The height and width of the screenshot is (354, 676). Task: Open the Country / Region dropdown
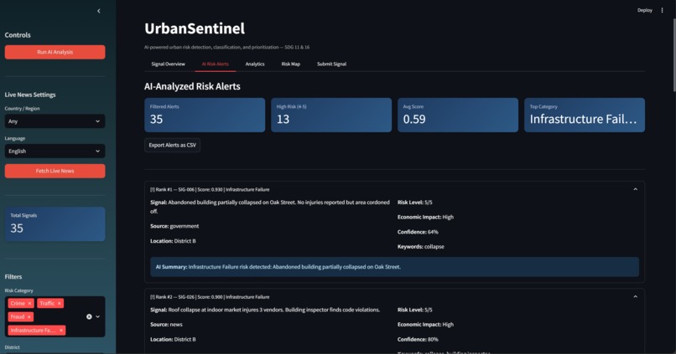click(55, 121)
